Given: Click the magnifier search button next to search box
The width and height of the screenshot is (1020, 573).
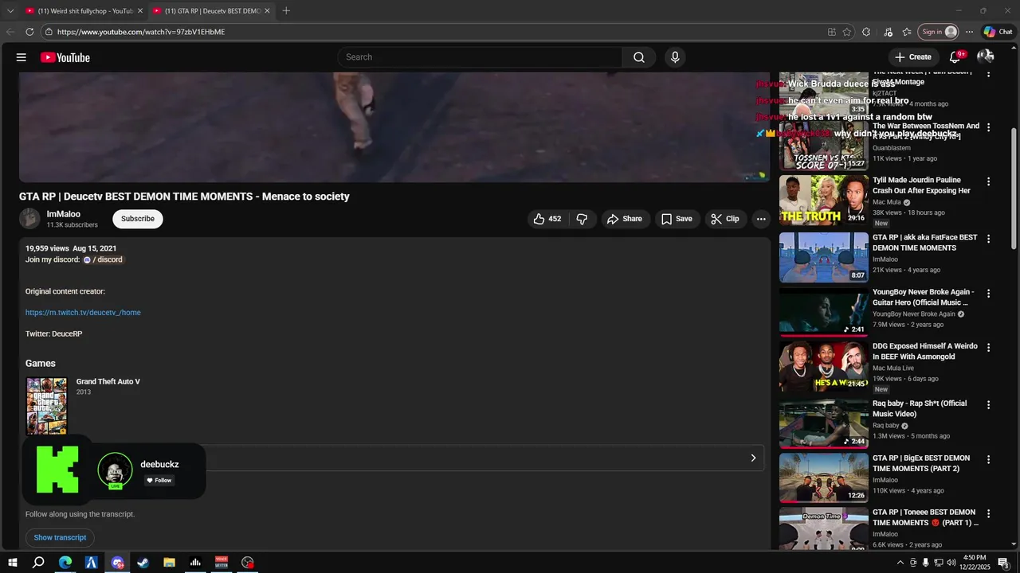Looking at the screenshot, I should pos(639,57).
